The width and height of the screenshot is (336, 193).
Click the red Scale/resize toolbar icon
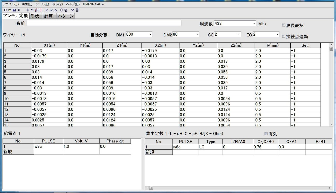point(37,10)
